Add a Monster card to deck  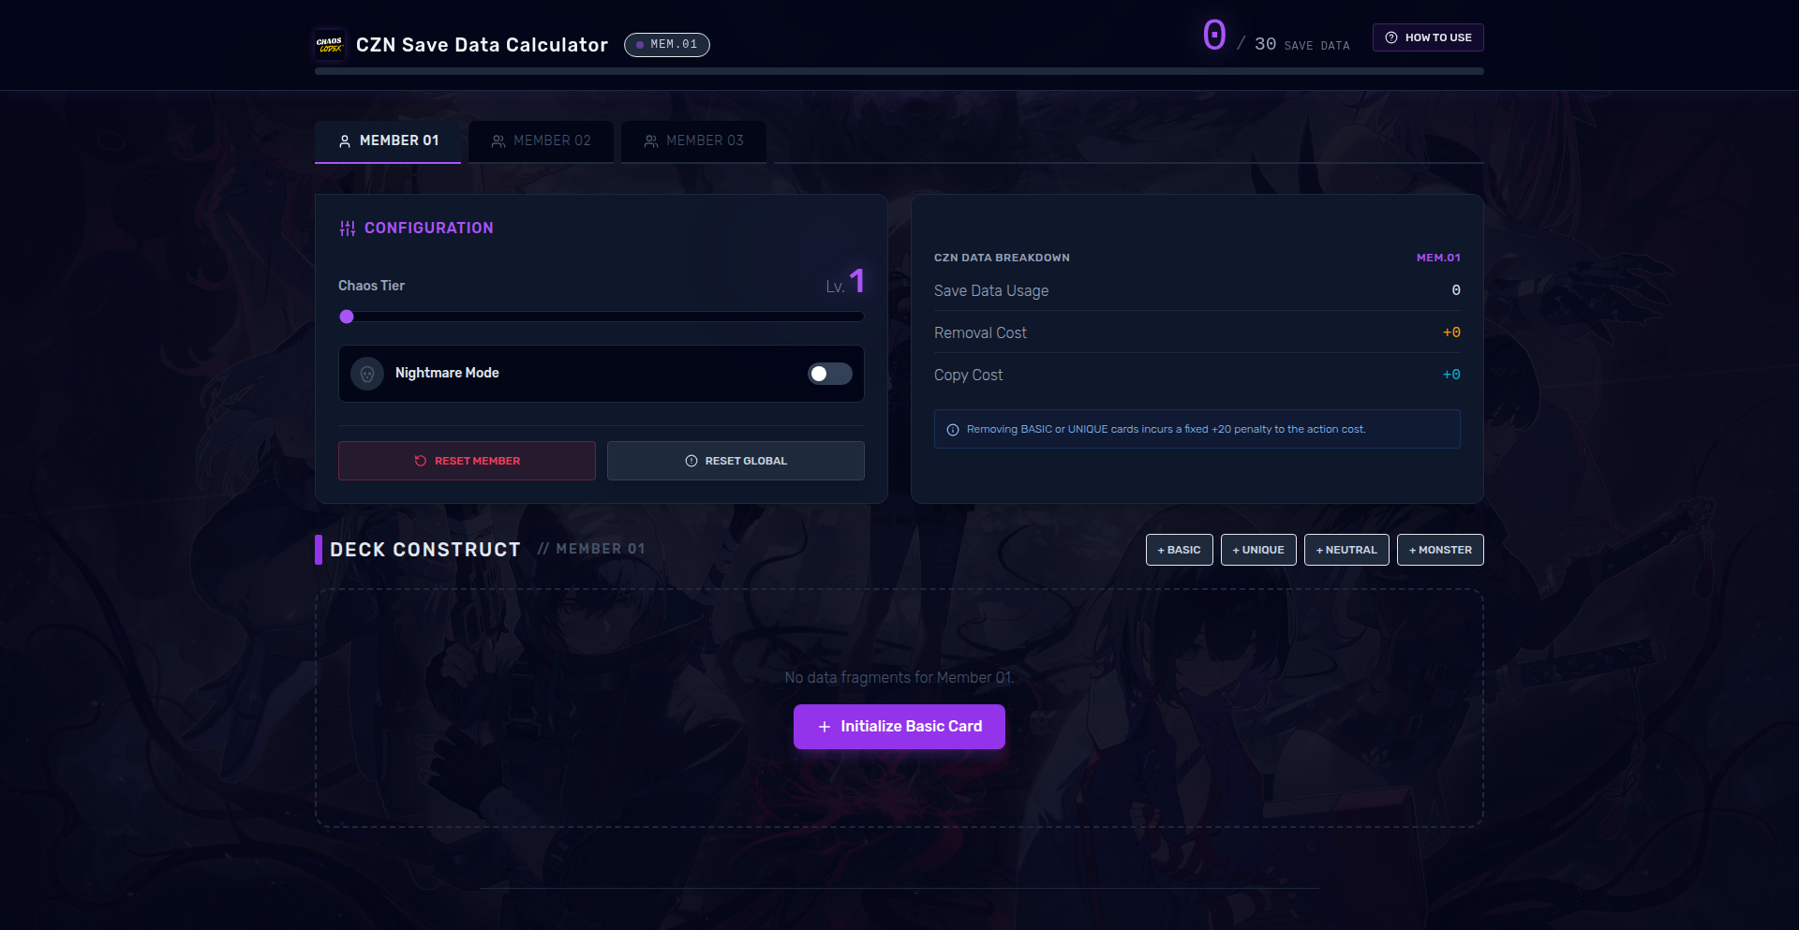(1440, 550)
